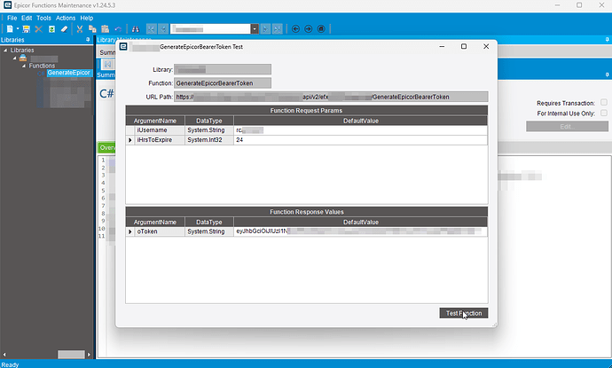This screenshot has width=612, height=368.
Task: Click the first-record icon in Library Maintenance
Action: 107,65
